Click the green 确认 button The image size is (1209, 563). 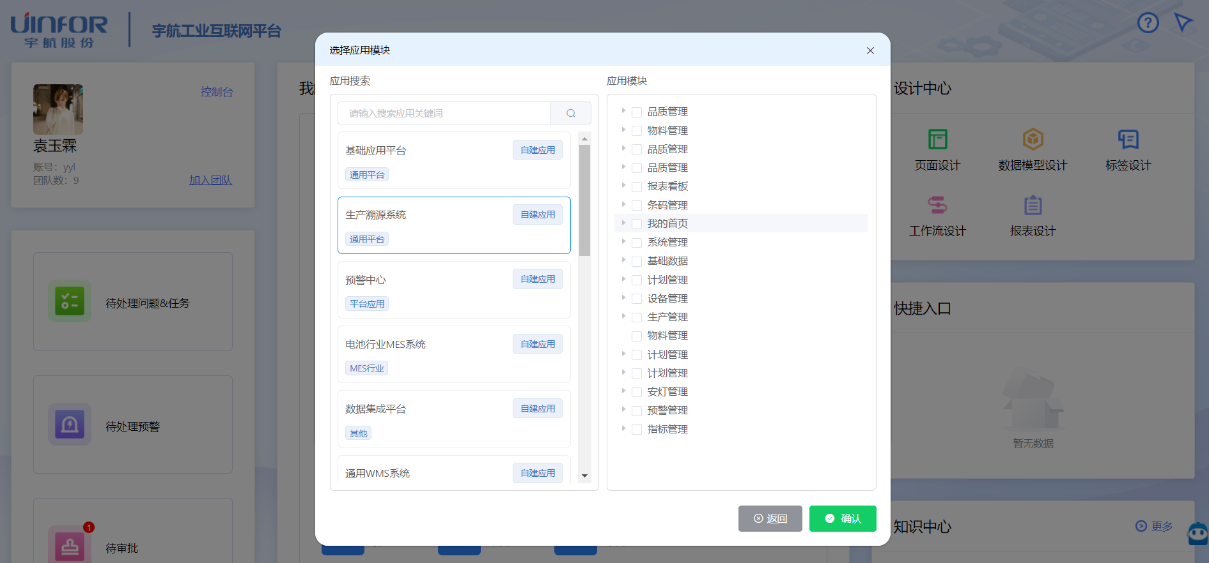click(842, 518)
